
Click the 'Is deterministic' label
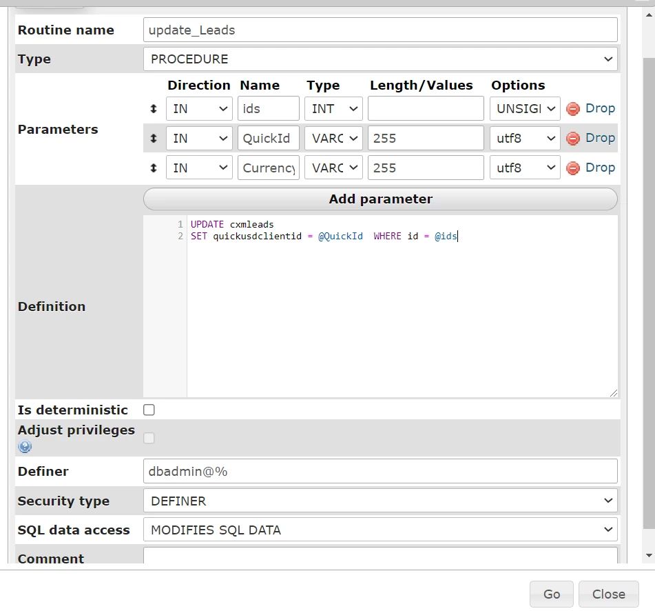point(73,410)
